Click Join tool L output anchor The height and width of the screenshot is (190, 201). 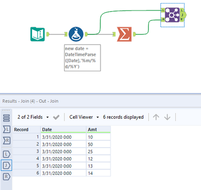coord(182,10)
